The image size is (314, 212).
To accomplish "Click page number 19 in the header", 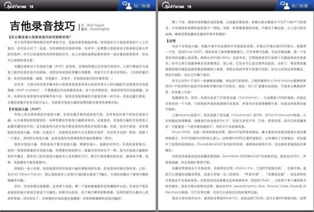I will (x=189, y=7).
